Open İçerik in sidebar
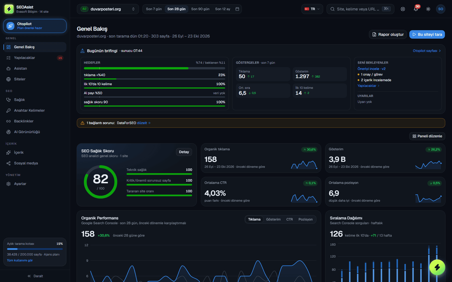The width and height of the screenshot is (452, 282). point(35,153)
